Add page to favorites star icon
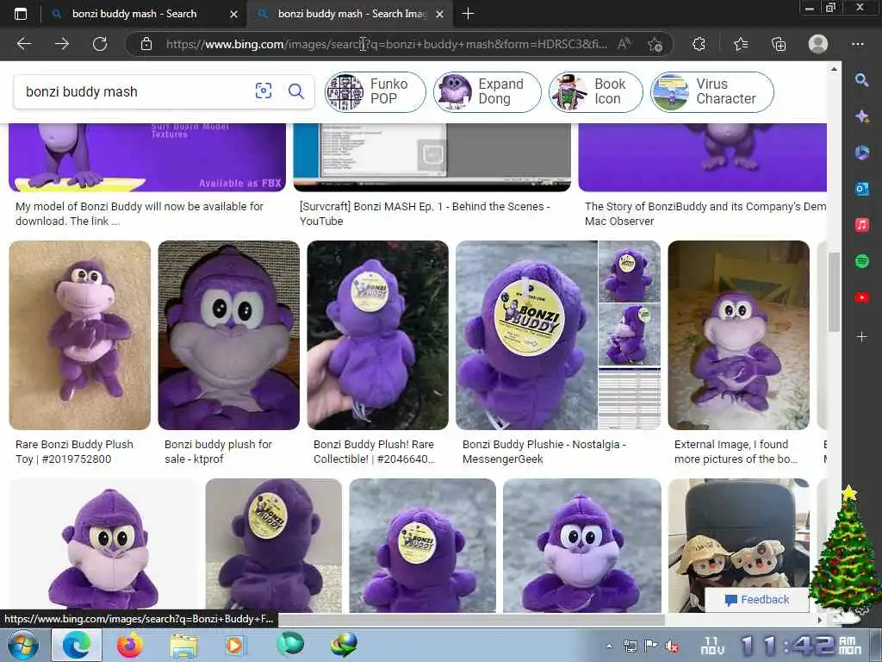The width and height of the screenshot is (882, 662). (655, 44)
